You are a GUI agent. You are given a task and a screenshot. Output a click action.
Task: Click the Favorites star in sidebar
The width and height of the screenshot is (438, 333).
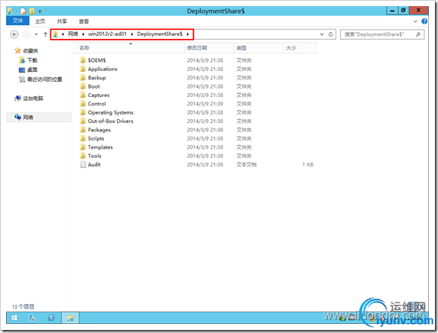tap(18, 50)
